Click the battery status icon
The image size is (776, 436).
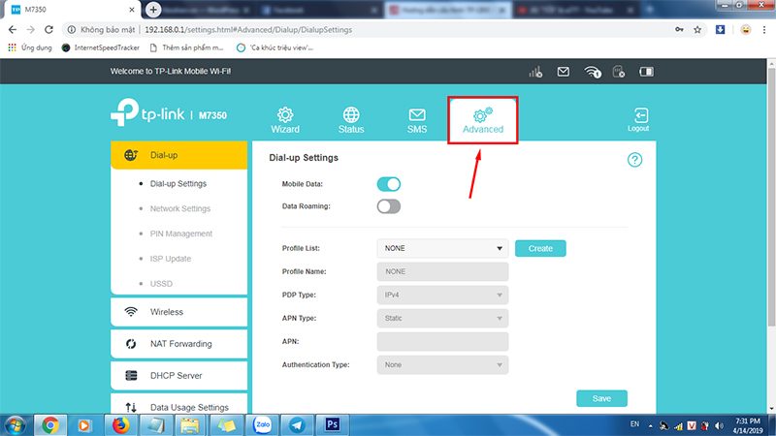click(x=647, y=72)
